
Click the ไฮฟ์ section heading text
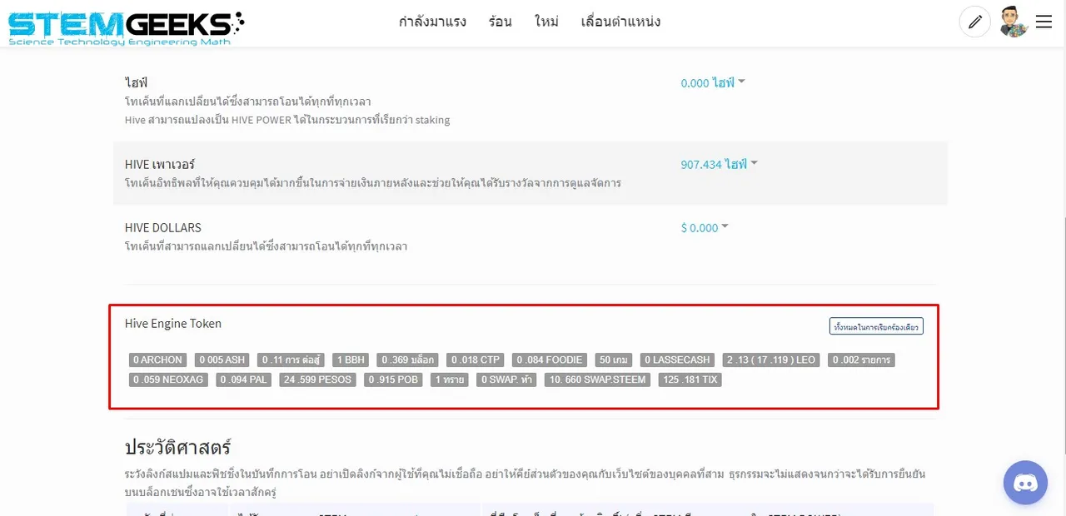click(x=136, y=83)
